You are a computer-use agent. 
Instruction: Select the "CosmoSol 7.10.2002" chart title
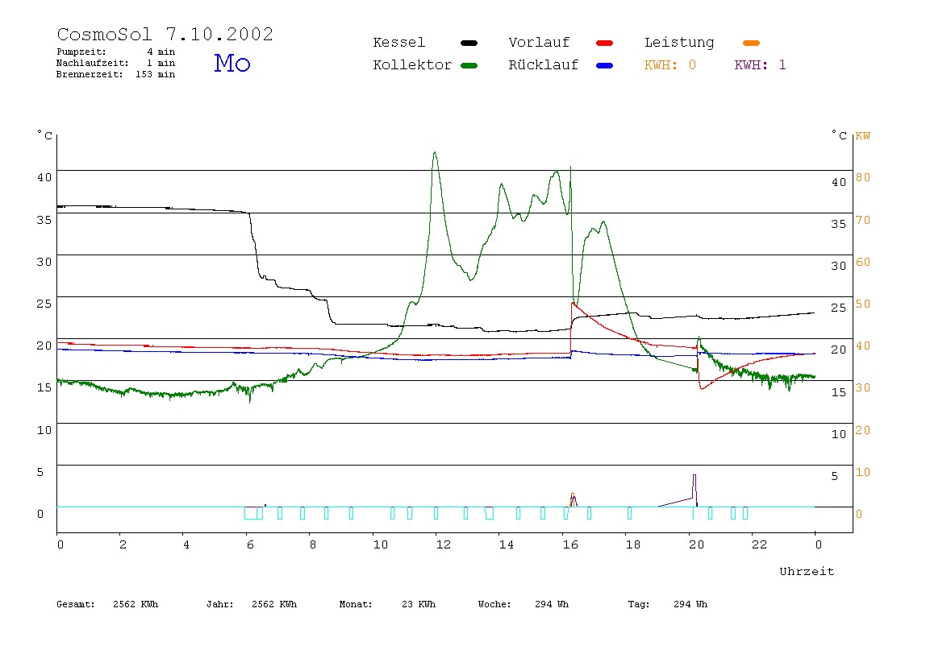point(165,34)
